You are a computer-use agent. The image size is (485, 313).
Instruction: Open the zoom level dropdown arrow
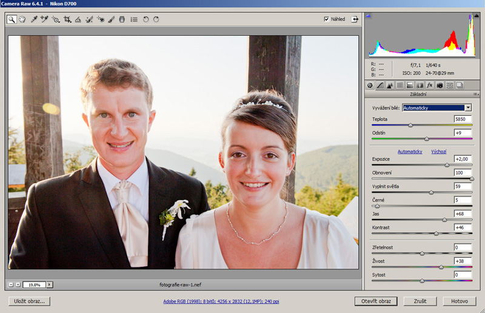(50, 284)
